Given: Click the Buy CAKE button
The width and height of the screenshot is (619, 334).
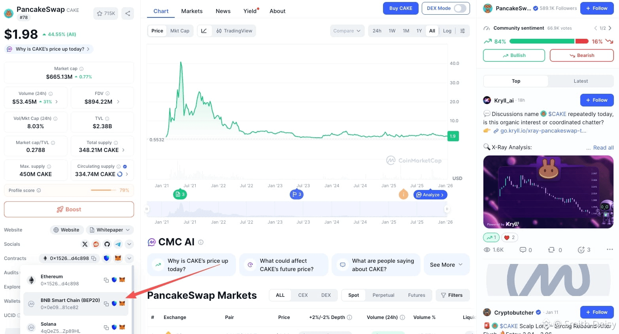Looking at the screenshot, I should coord(400,8).
